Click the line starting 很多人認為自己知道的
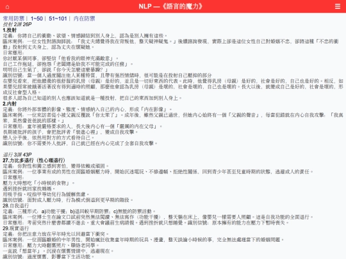This screenshot has height=259, width=346. pyautogui.click(x=92, y=98)
